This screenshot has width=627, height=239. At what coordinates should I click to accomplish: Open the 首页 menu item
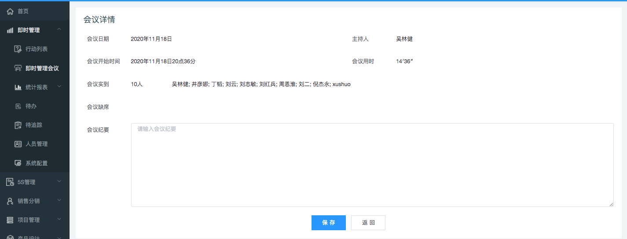[23, 11]
